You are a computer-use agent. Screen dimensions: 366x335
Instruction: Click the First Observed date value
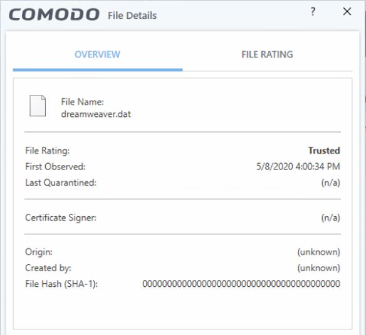click(298, 166)
